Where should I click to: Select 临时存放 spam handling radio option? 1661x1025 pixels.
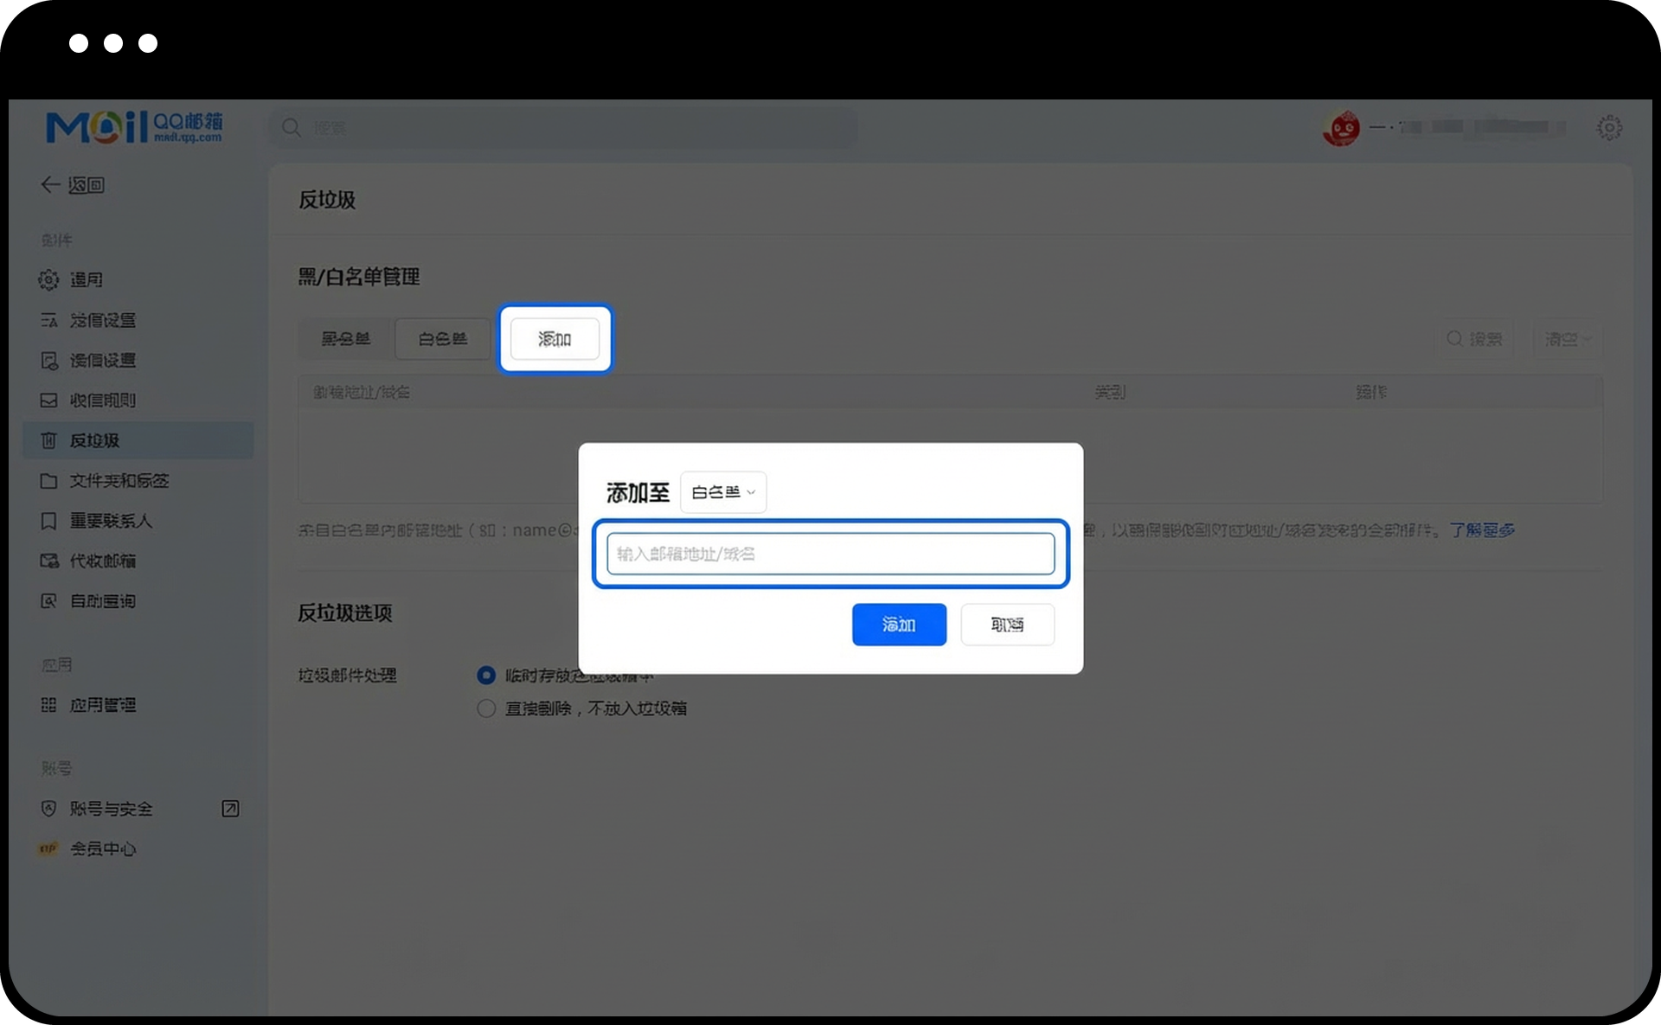click(x=486, y=675)
